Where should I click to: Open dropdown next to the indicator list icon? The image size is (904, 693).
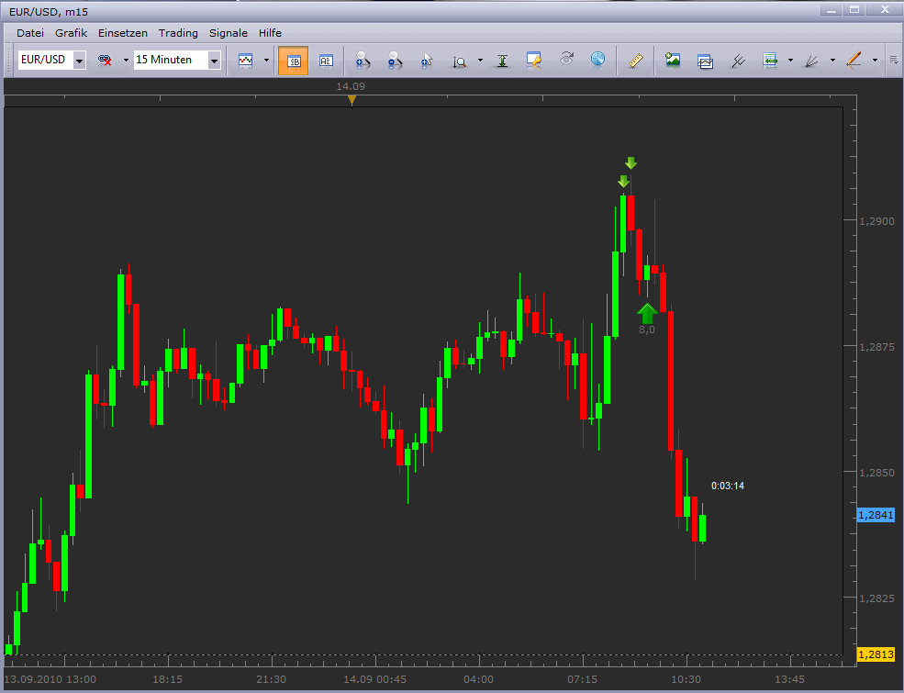[x=790, y=60]
